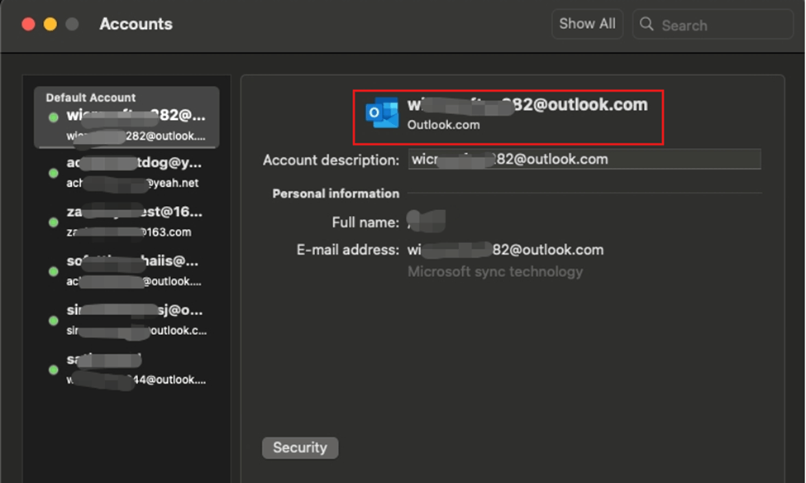Viewport: 806px width, 483px height.
Task: Click the Full name value
Action: click(426, 221)
